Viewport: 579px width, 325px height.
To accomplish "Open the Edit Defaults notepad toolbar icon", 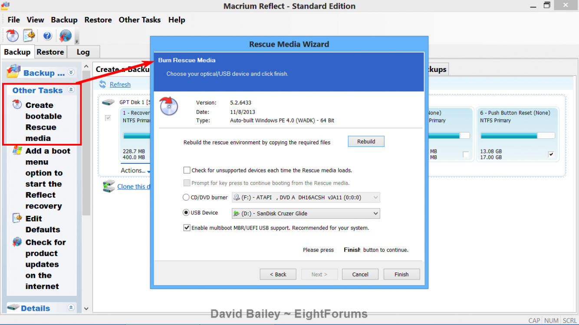I will click(29, 36).
